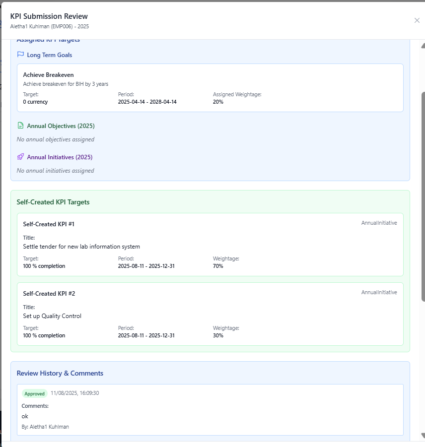
Task: Click the Annual Initiatives (2025) label
Action: pos(60,157)
